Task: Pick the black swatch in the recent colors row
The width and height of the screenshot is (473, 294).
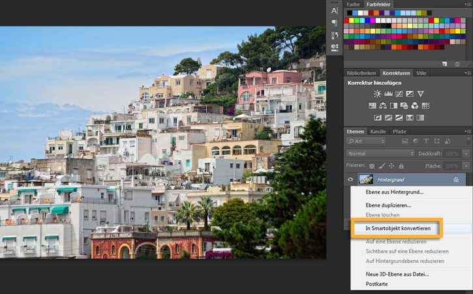Action: [349, 13]
